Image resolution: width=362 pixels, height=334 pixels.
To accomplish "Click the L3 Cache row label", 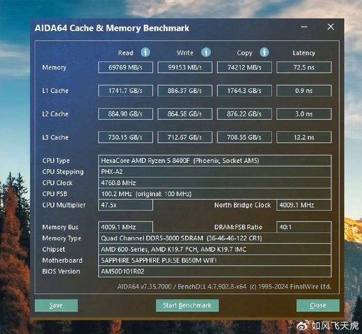I will pos(55,138).
